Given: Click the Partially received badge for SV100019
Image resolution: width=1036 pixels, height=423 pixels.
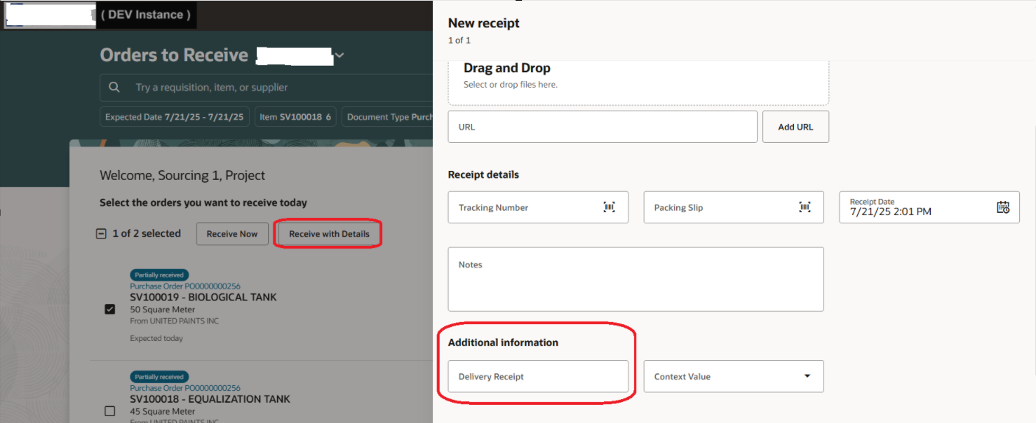Looking at the screenshot, I should tap(159, 275).
